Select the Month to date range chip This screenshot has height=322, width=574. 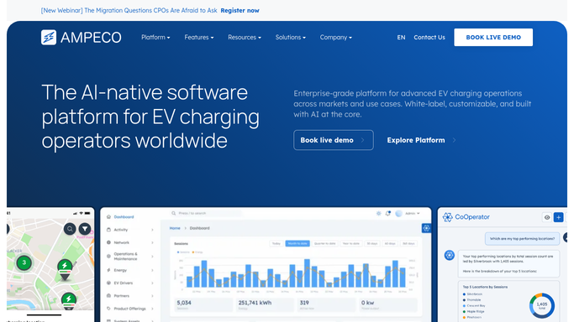298,243
